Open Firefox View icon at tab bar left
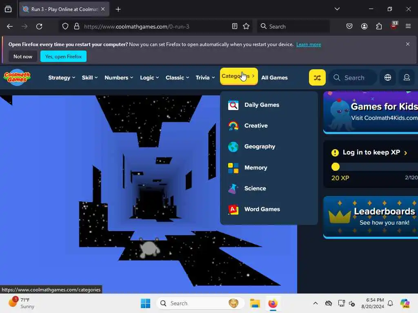 pos(8,9)
